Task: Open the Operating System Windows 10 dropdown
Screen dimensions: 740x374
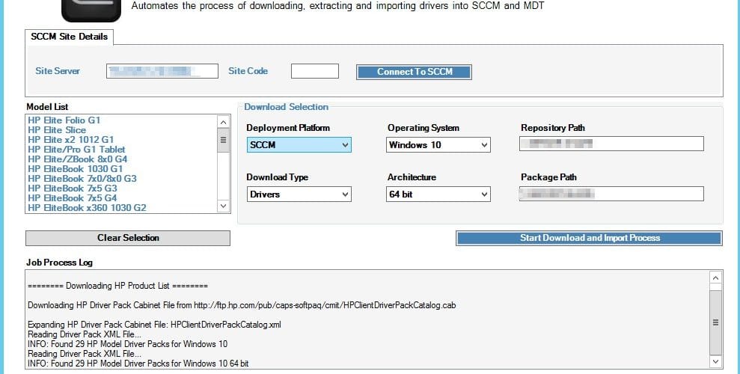Action: (x=438, y=145)
